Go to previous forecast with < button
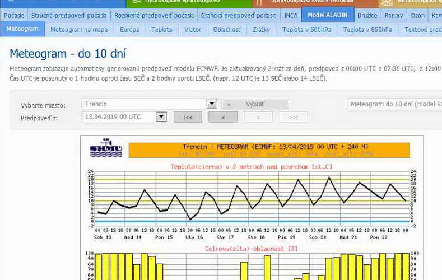This screenshot has width=442, height=280. pyautogui.click(x=223, y=117)
